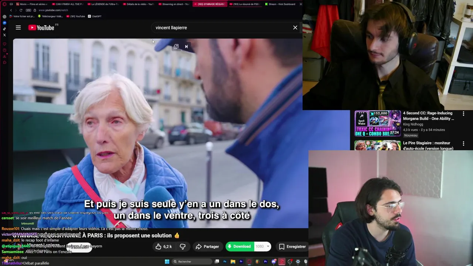
Task: Open a new browser tab with plus
Action: click(301, 4)
